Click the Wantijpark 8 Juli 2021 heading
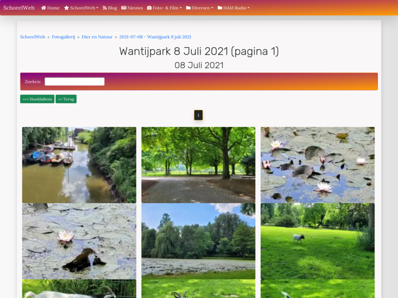 point(199,52)
